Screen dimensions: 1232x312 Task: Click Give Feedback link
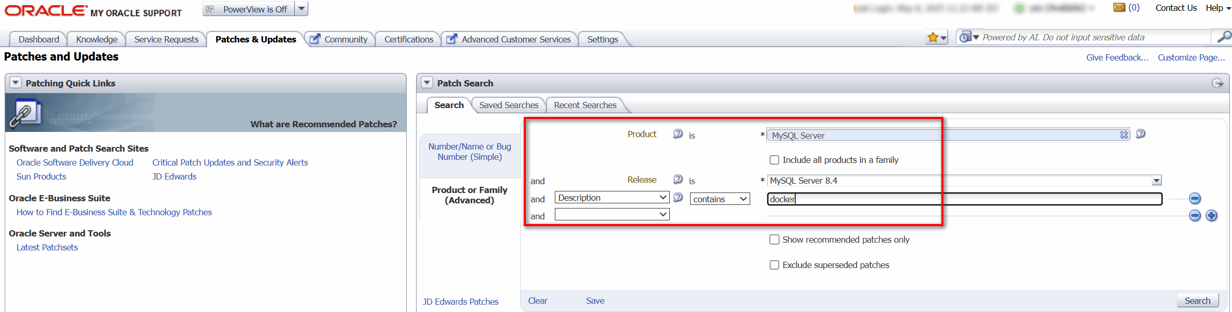coord(1118,57)
